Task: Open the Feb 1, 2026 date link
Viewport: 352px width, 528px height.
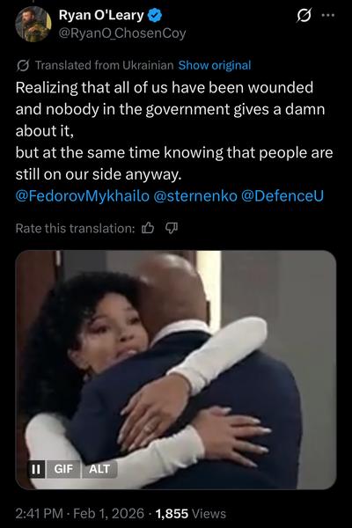Action: click(108, 514)
